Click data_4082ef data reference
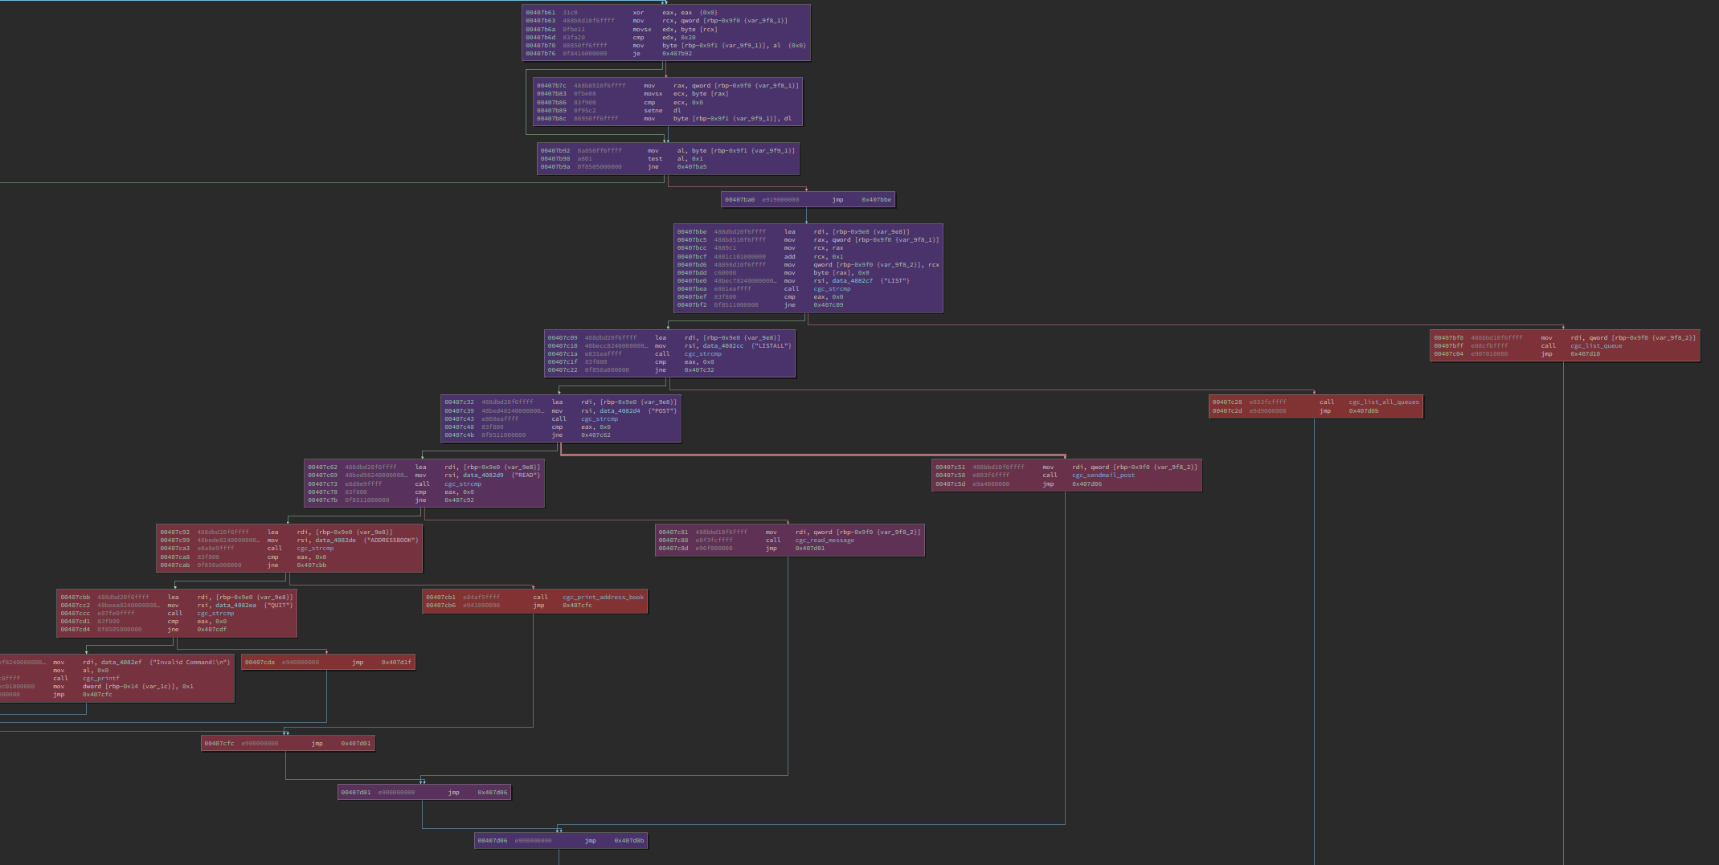Viewport: 1719px width, 865px height. point(121,663)
